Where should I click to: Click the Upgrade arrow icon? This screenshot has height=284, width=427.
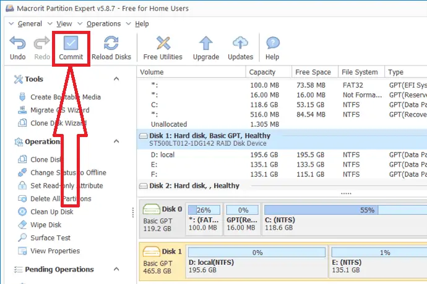206,43
